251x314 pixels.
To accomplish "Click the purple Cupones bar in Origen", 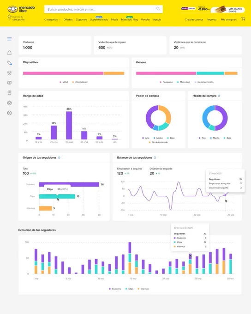I will tap(69, 184).
